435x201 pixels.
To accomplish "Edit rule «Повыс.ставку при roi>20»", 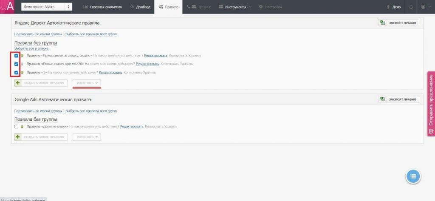I will coord(147,64).
